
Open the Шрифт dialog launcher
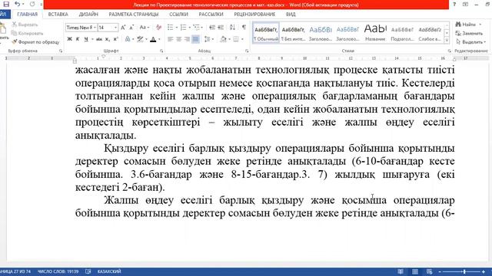(161, 51)
